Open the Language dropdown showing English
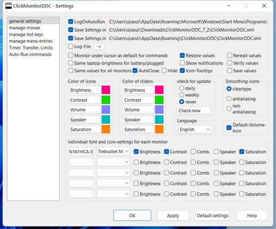276x229 pixels. [x=195, y=129]
